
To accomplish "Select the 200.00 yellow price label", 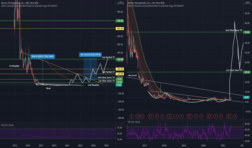I will pyautogui.click(x=120, y=69).
